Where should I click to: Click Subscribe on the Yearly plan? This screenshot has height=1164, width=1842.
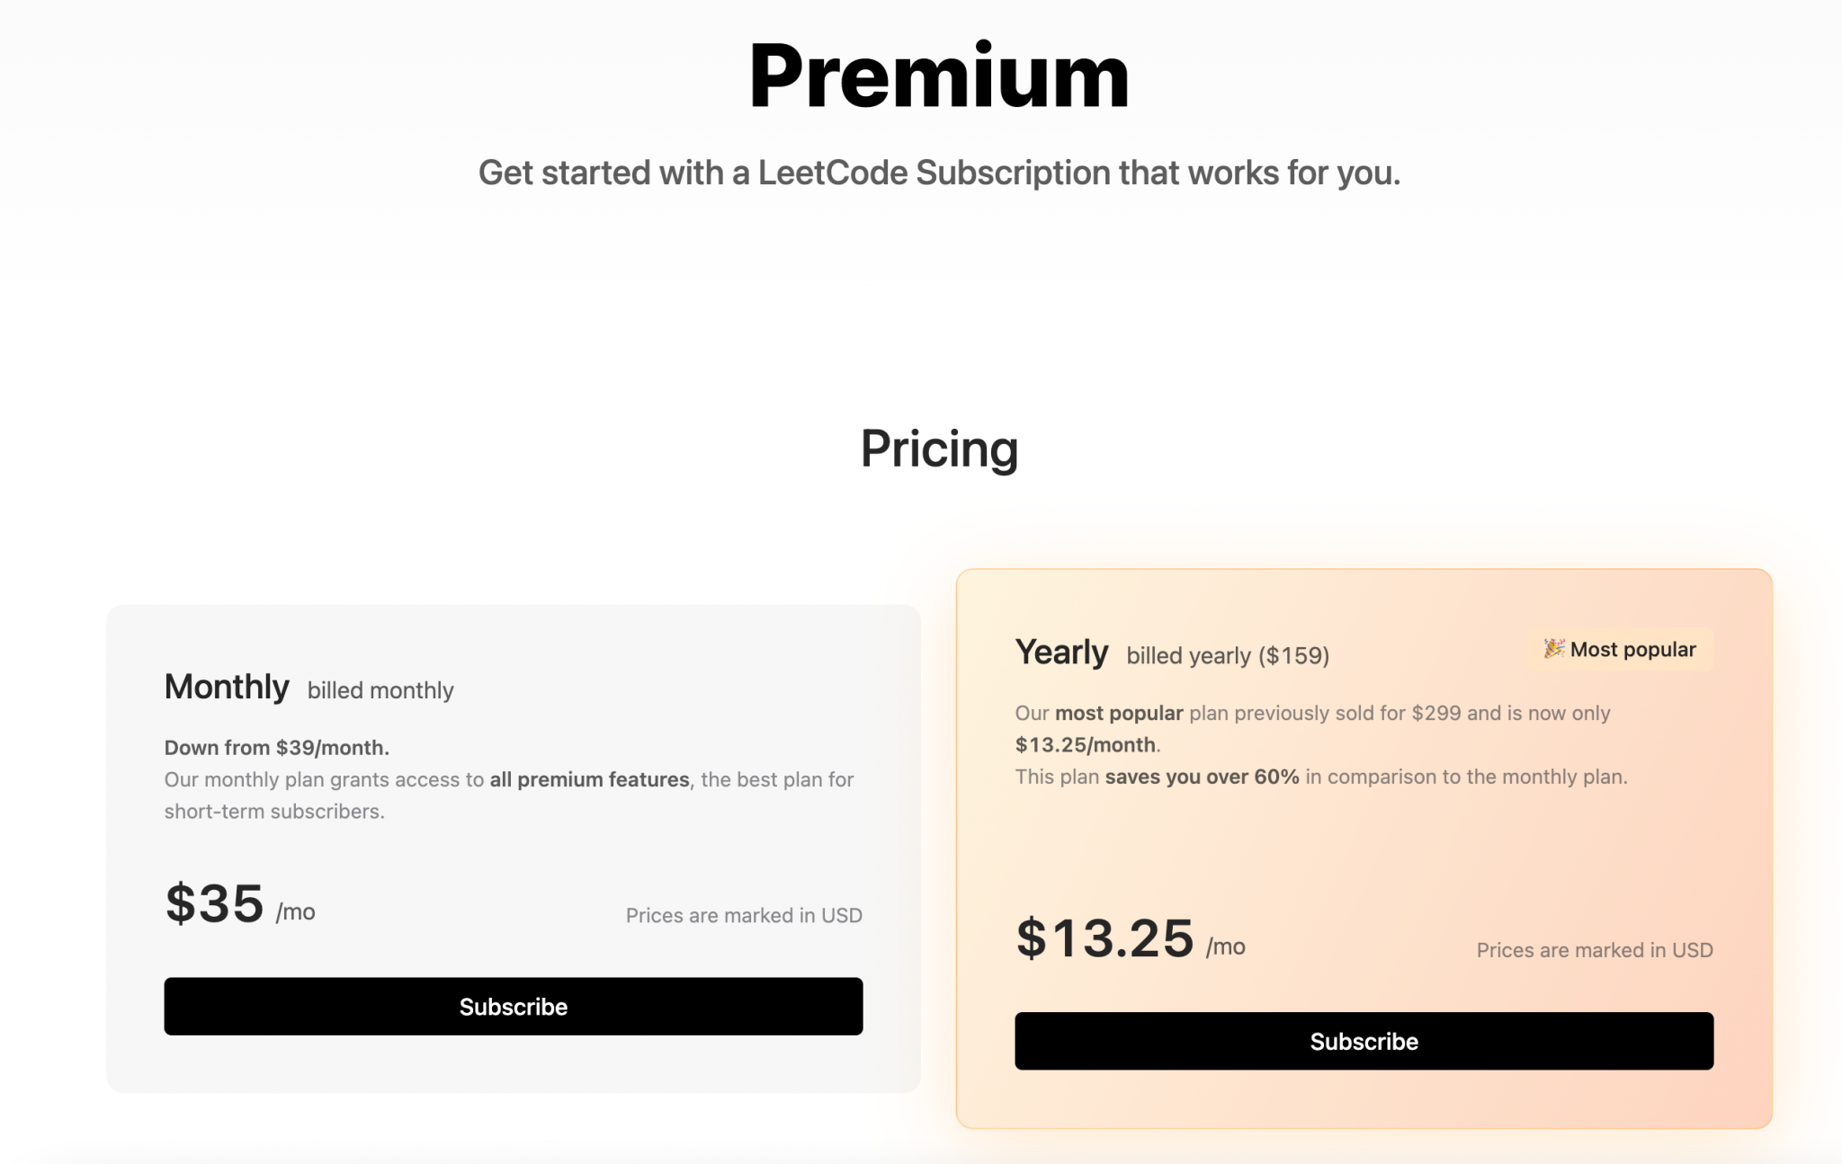(1364, 1041)
